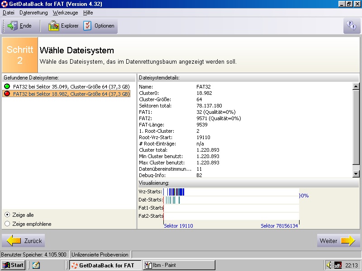The image size is (362, 271).
Task: Open the Datei menu
Action: tap(9, 13)
